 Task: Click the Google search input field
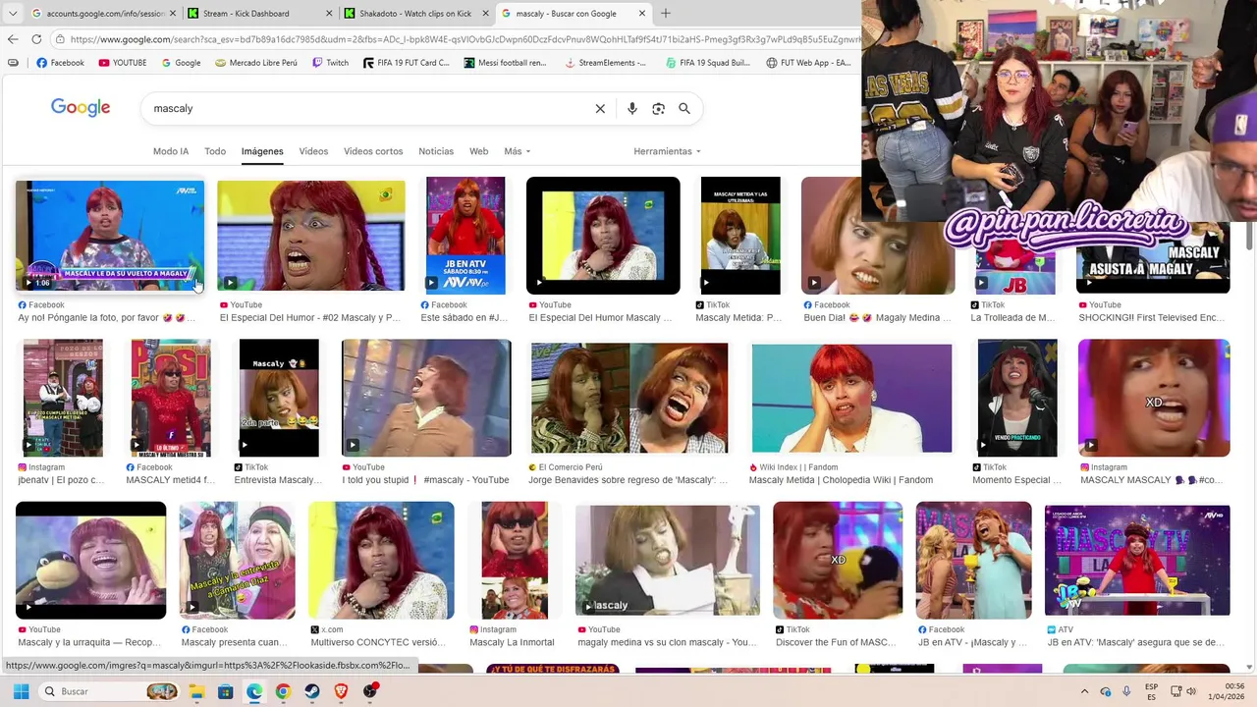pos(368,109)
